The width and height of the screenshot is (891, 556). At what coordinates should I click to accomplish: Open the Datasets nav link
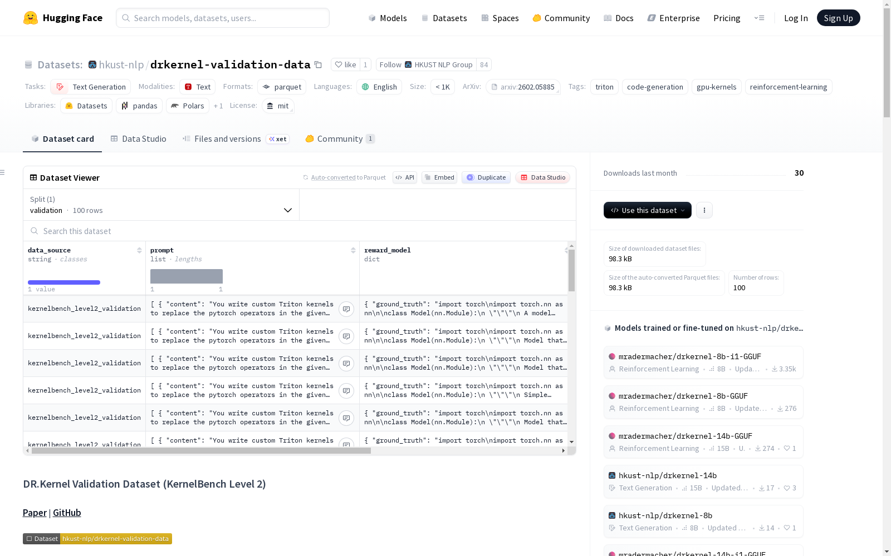point(444,18)
